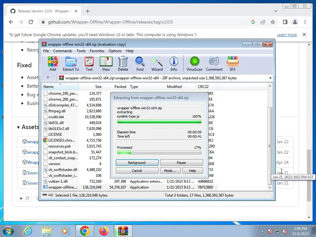Image resolution: width=316 pixels, height=237 pixels.
Task: Go up one folder level arrow
Action: (48, 77)
